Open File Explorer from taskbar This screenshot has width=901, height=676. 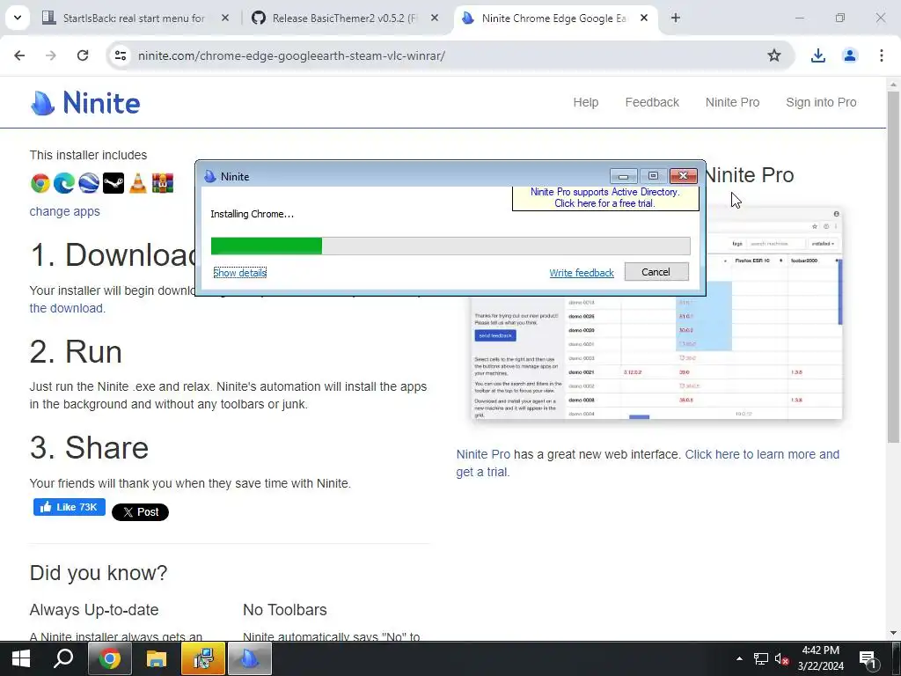(x=156, y=658)
